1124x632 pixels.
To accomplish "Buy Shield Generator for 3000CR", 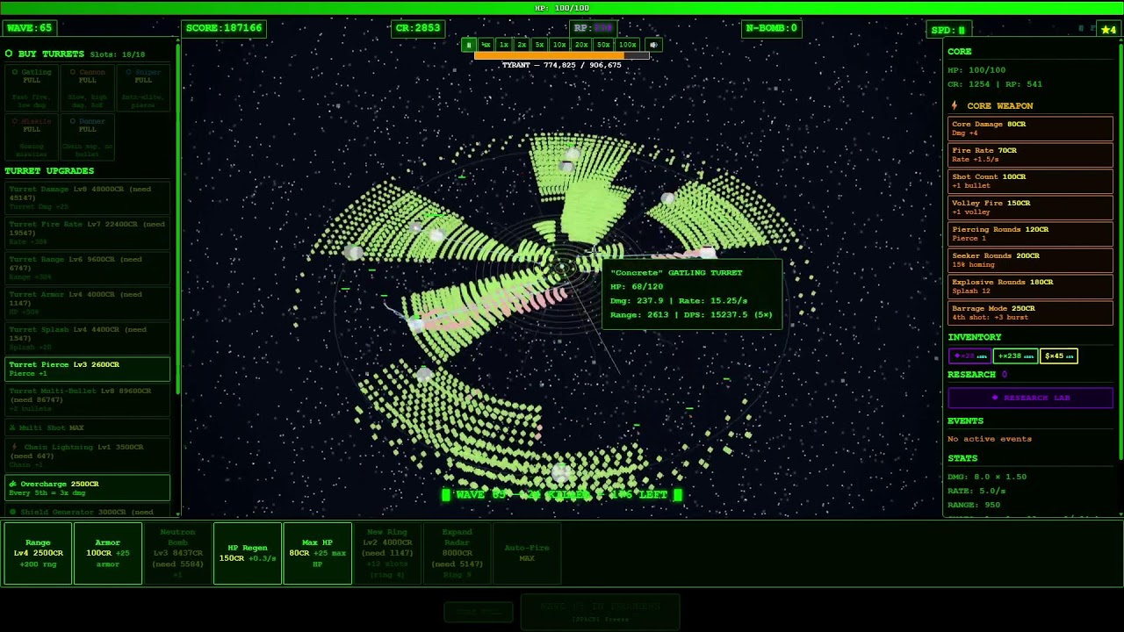I will point(87,511).
